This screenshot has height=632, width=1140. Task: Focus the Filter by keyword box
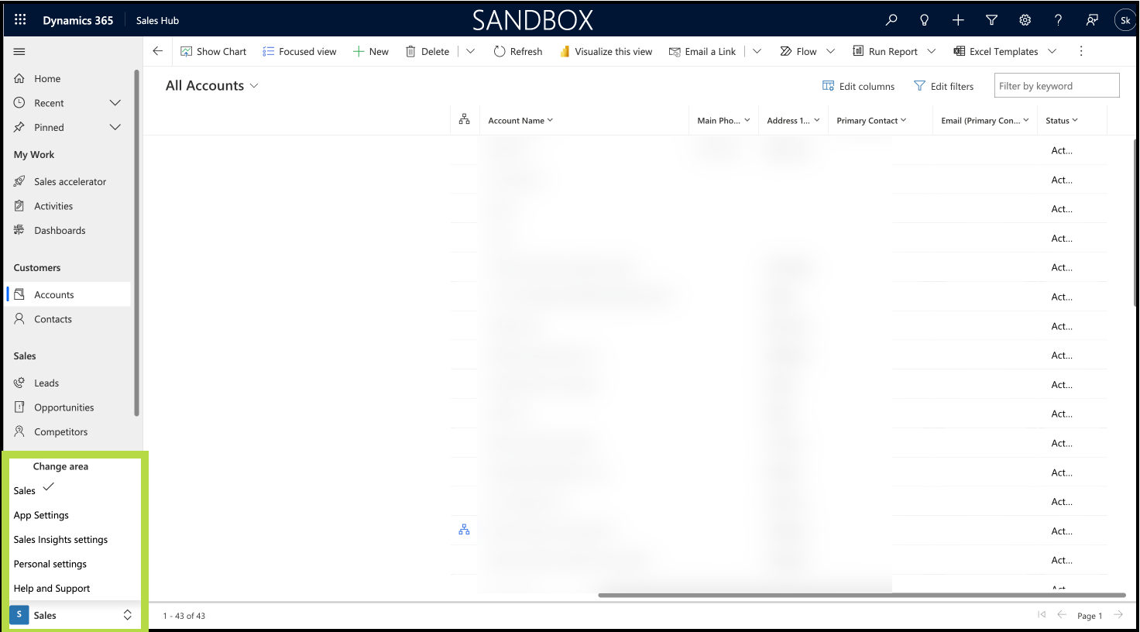[x=1056, y=85]
